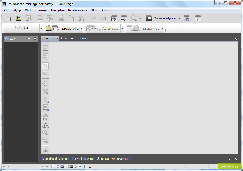Open an OmniPage document with the yellow folder icon

click(19, 18)
